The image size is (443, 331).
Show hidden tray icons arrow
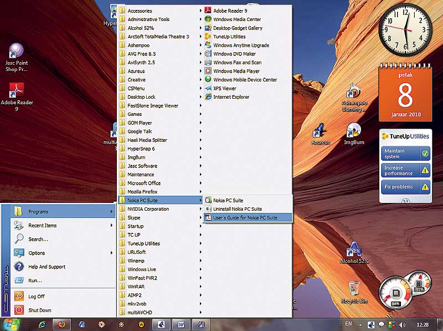[x=361, y=325]
